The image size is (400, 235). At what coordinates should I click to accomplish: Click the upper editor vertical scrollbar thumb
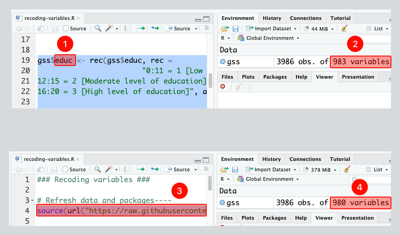click(210, 80)
